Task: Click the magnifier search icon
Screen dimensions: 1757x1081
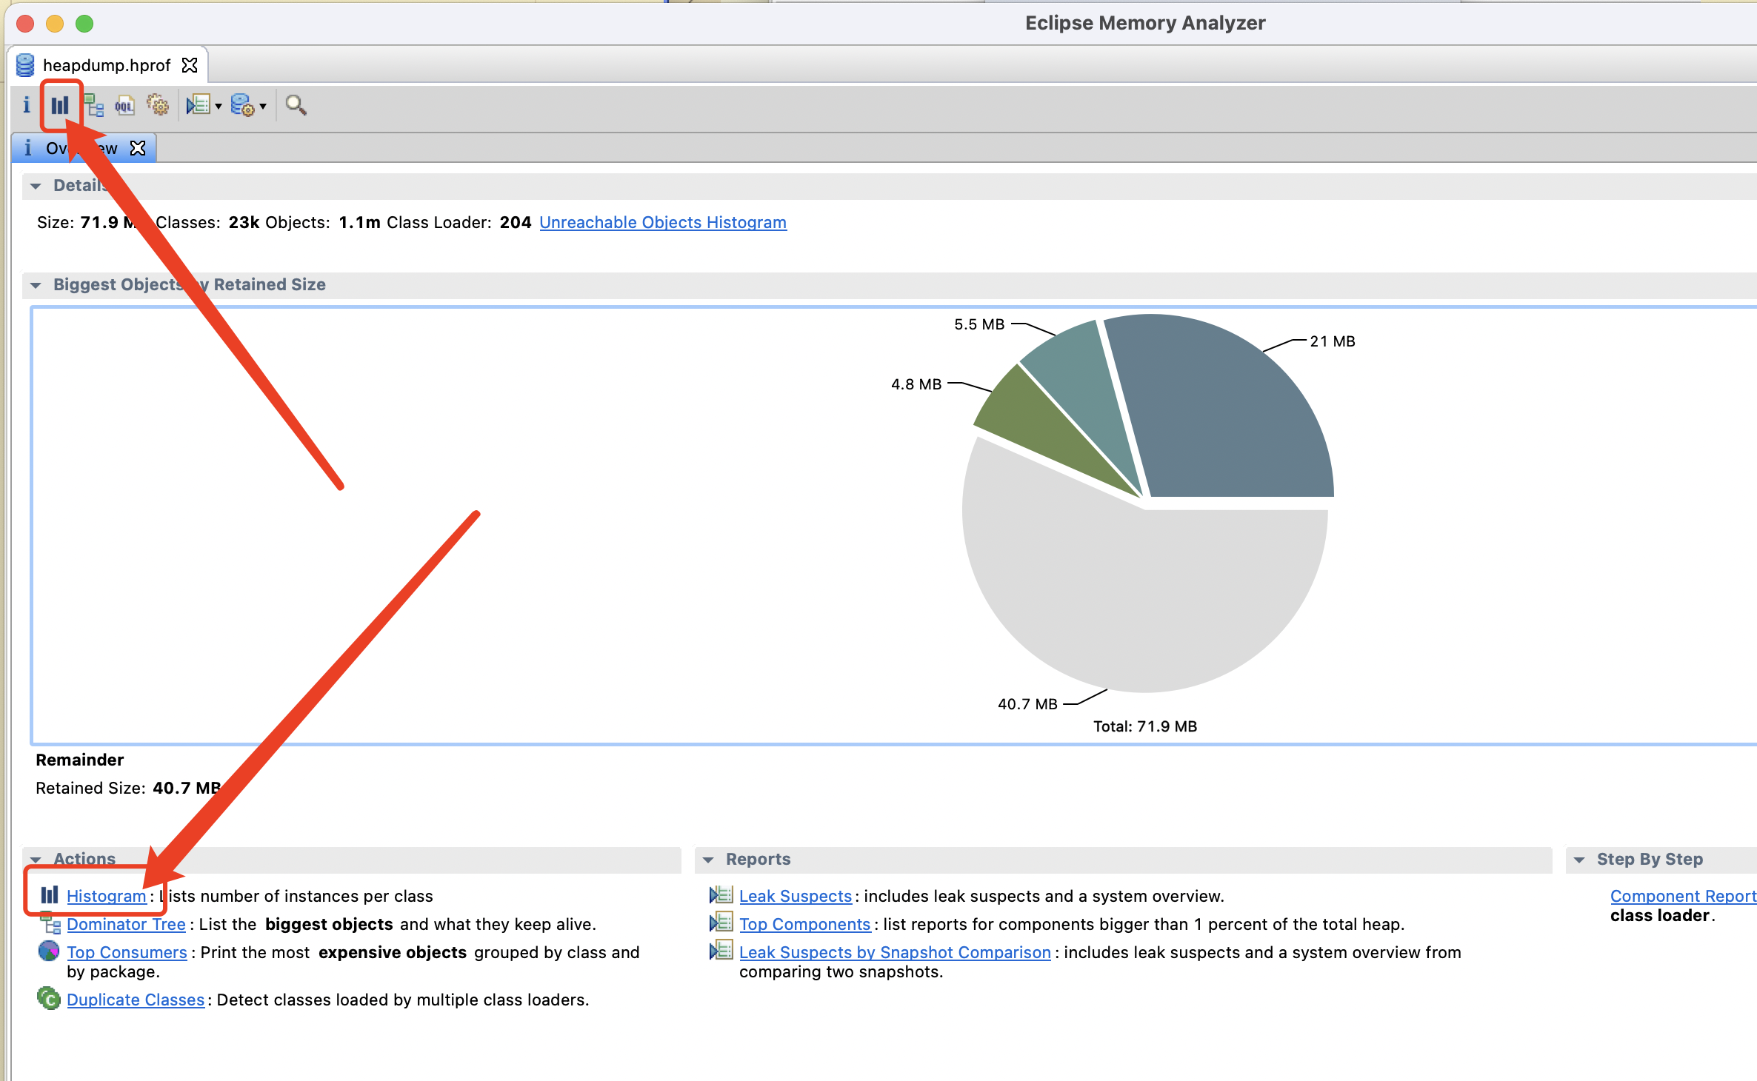Action: point(296,105)
